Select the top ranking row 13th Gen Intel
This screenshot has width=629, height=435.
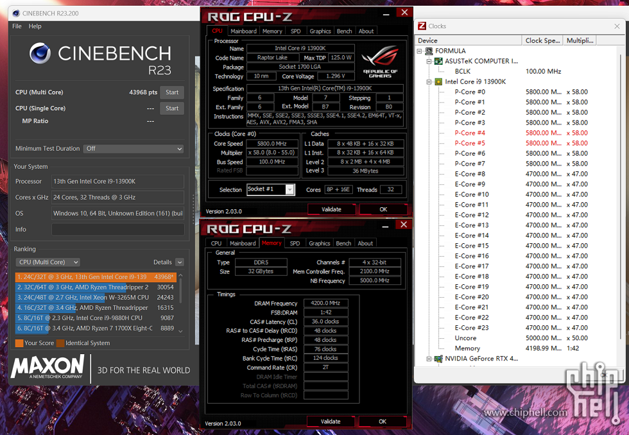96,277
